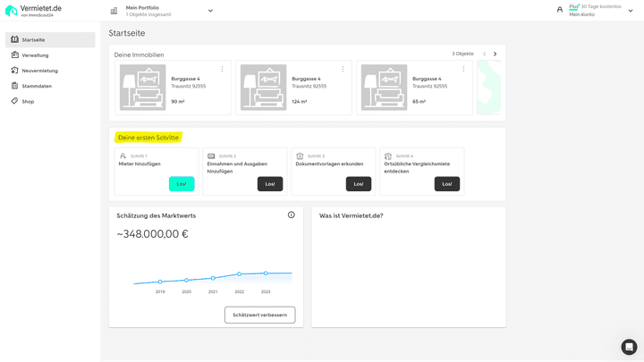Select the 124 m² Burggasse 4 property image
The image size is (644, 362).
click(264, 88)
